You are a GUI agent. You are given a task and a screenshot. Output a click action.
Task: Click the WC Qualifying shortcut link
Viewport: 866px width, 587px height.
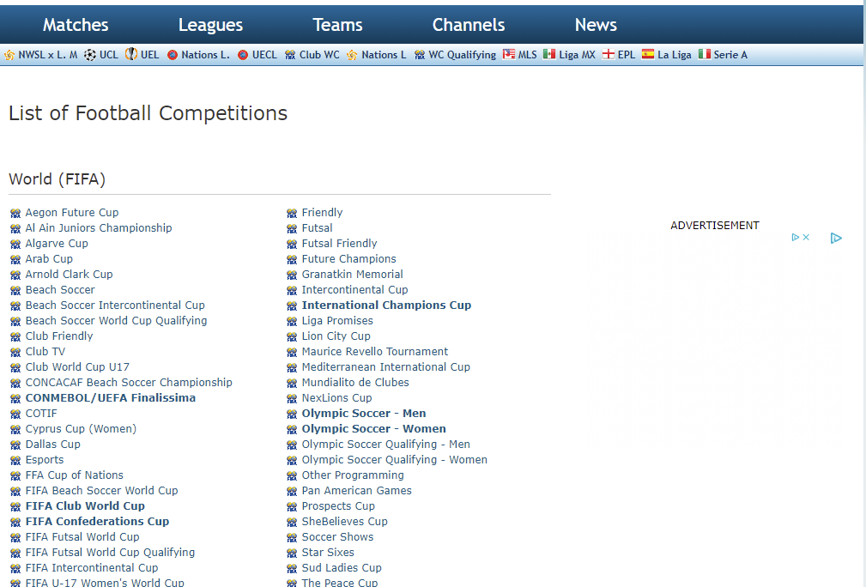(x=462, y=55)
